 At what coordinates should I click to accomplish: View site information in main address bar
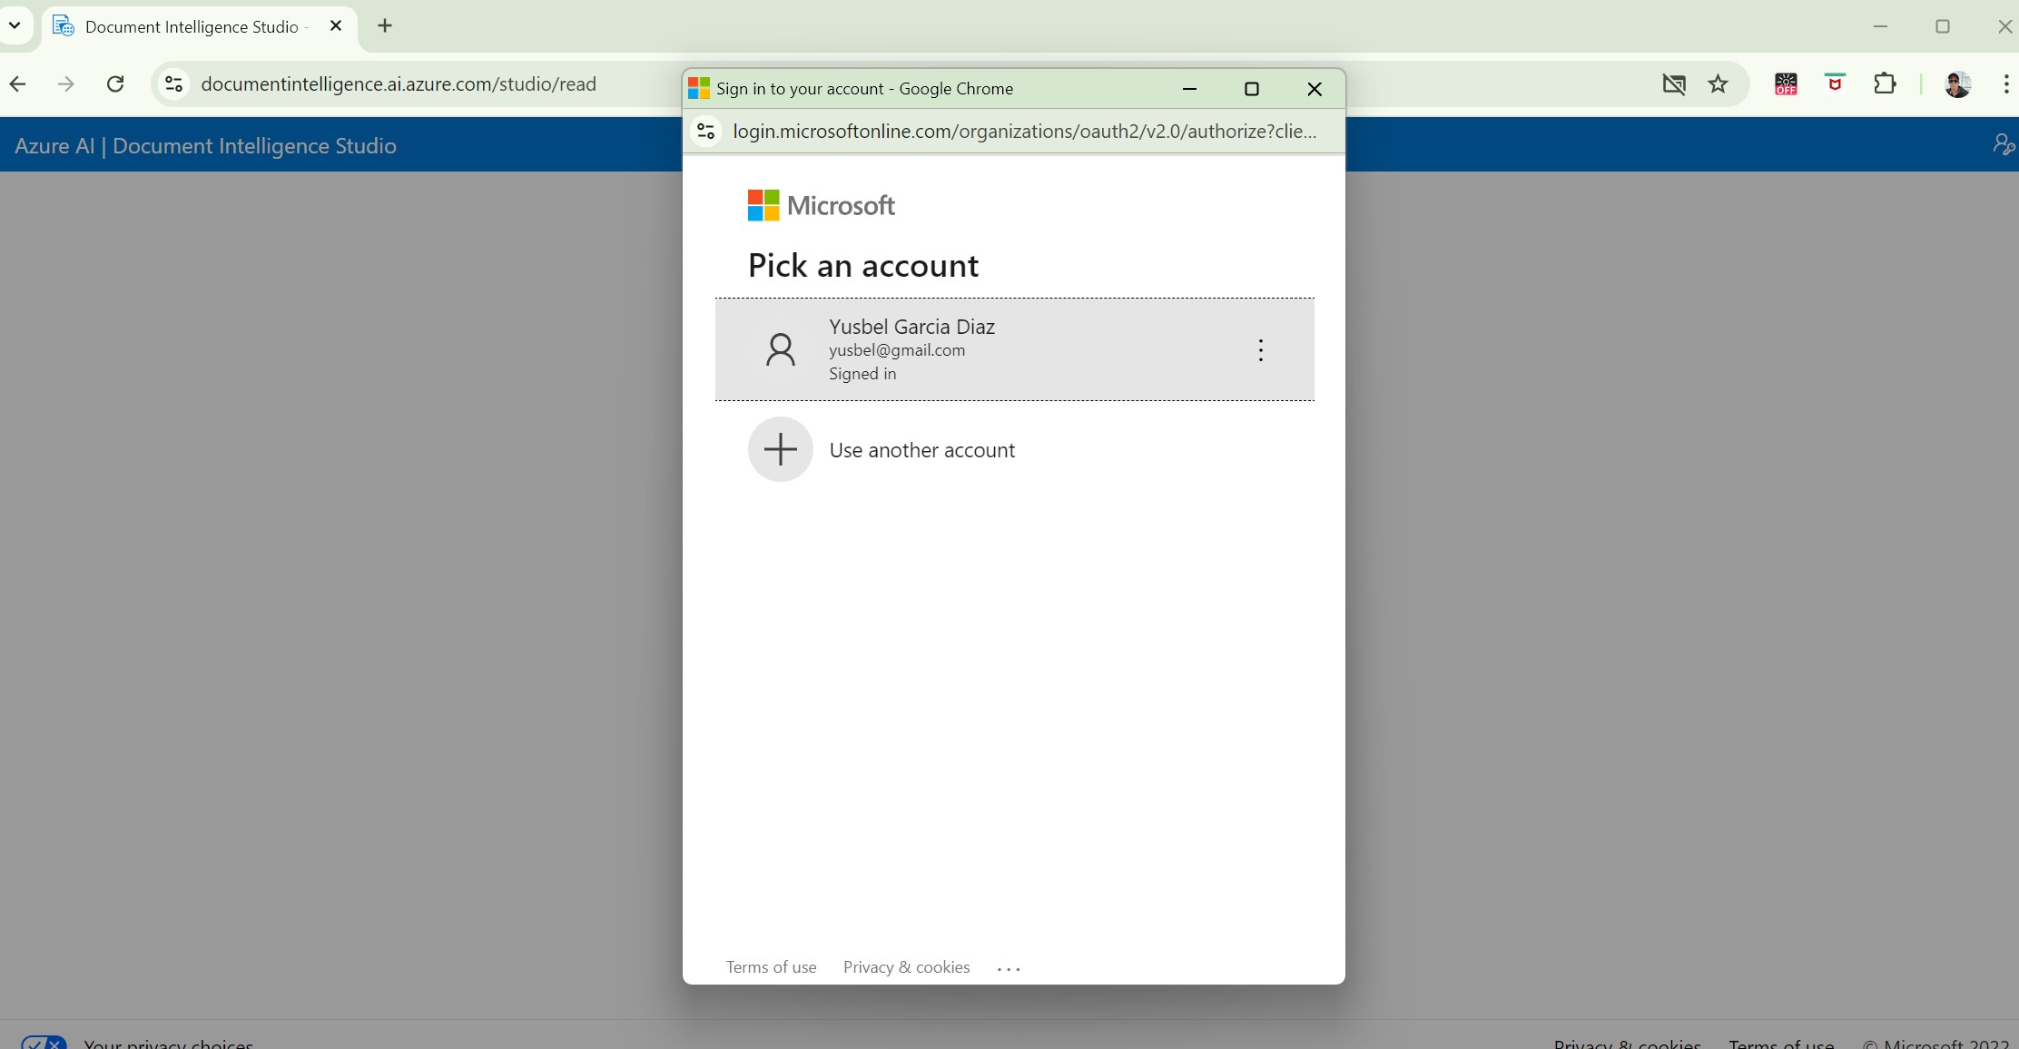173,84
